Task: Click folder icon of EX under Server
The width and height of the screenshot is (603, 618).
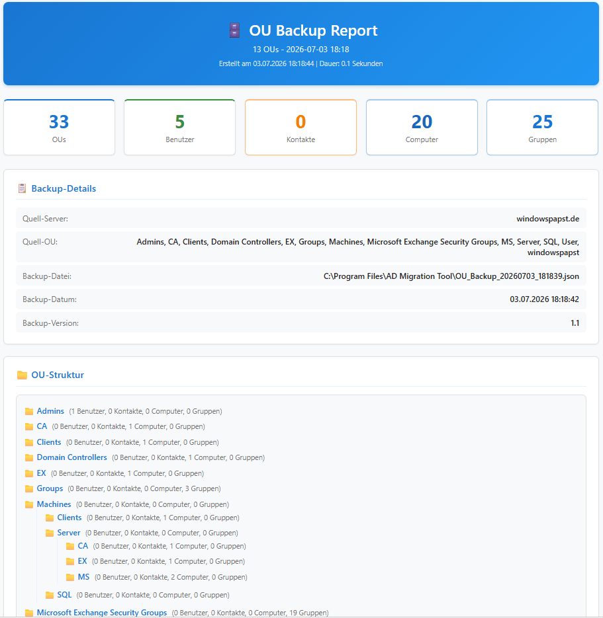Action: (x=70, y=561)
